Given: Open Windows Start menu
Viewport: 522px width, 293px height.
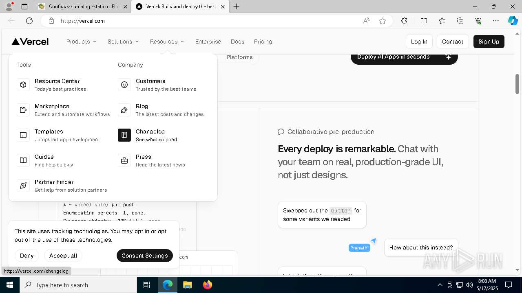Looking at the screenshot, I should tap(10, 285).
